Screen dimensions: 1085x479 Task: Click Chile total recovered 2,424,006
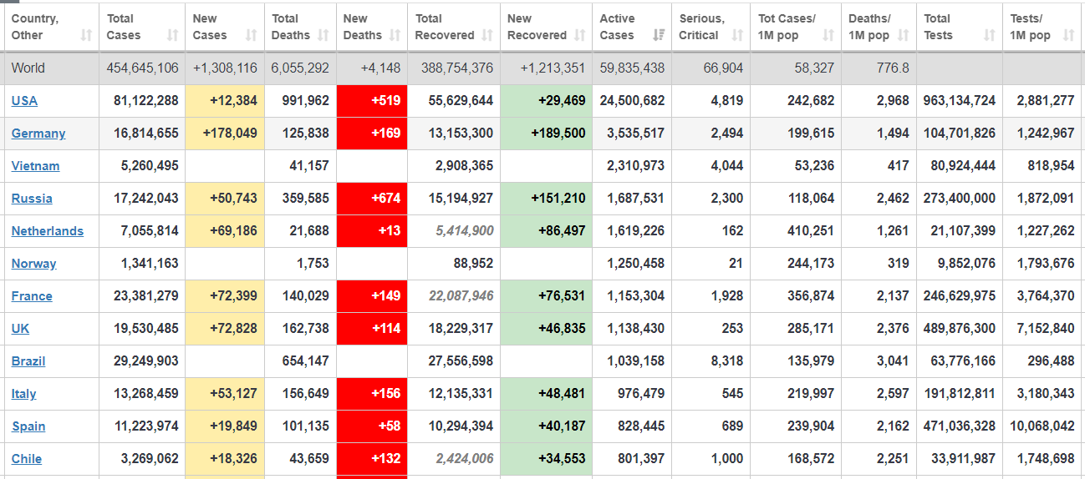coord(464,459)
